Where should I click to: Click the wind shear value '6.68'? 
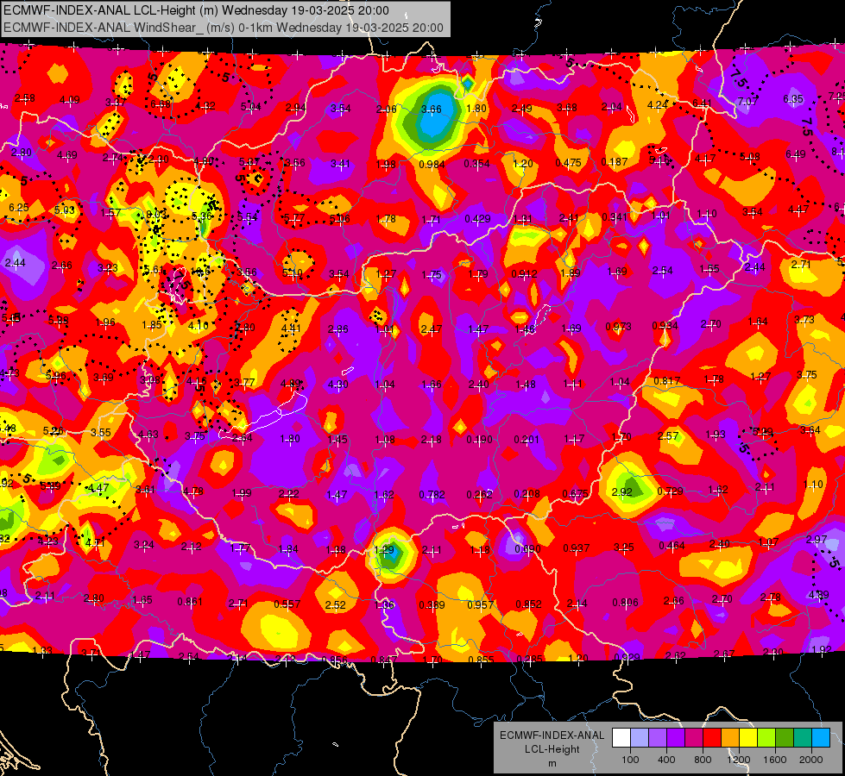tap(161, 104)
